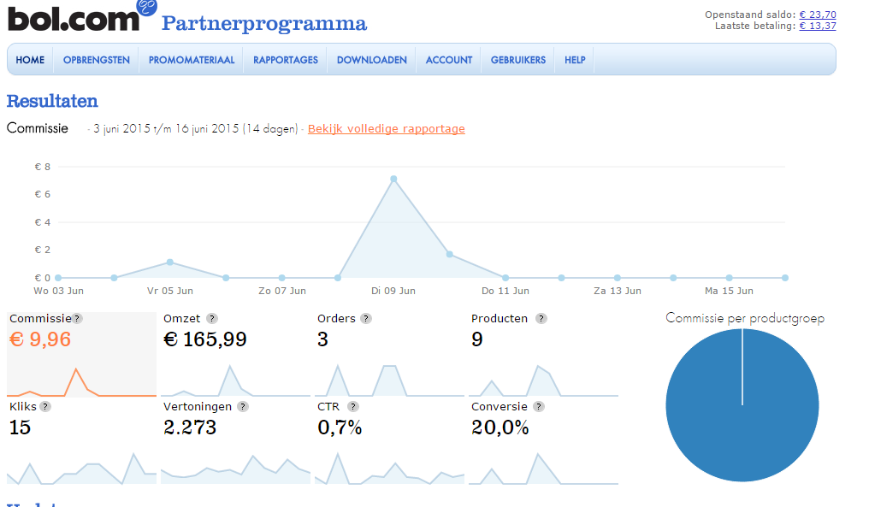Click the Laatste betaling € 13,37 link
Screen dimensions: 869x507
click(818, 26)
